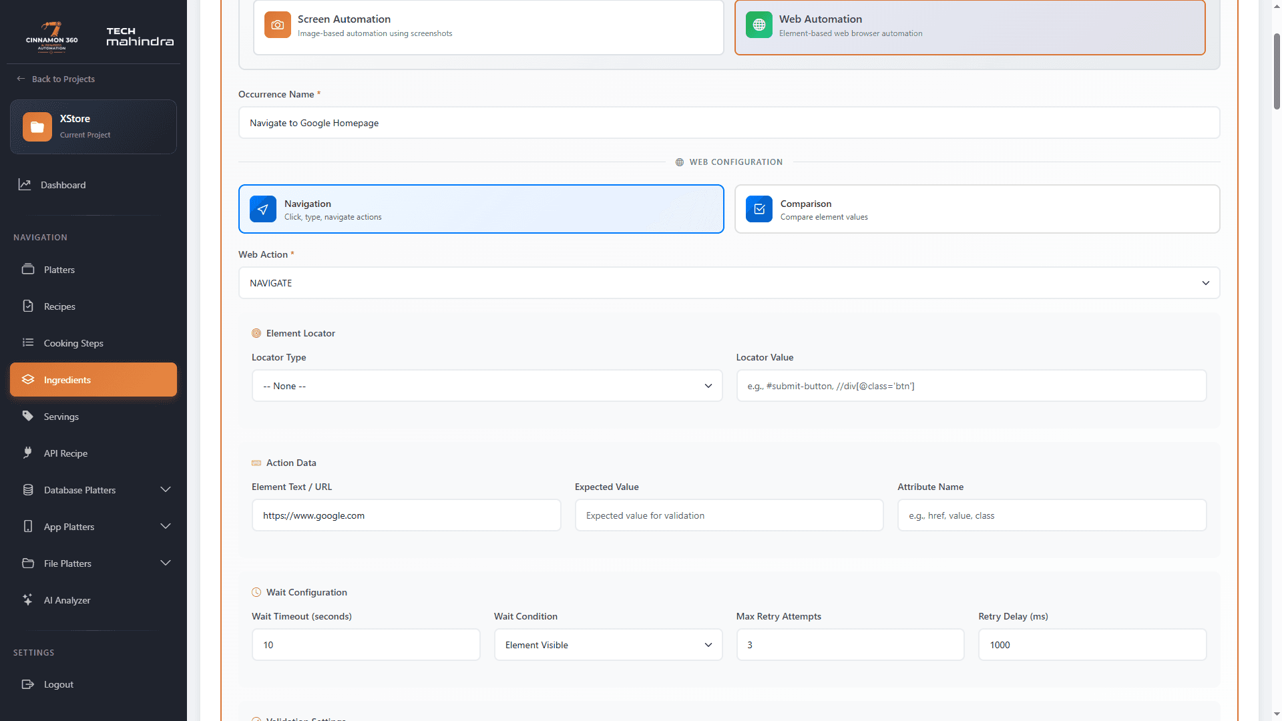Choose the Navigation configuration option

pos(481,209)
